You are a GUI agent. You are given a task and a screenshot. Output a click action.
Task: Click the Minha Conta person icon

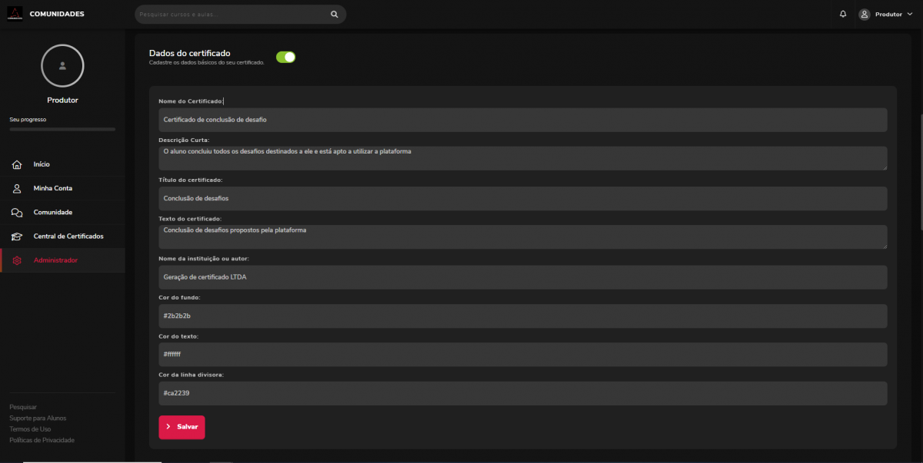(17, 189)
